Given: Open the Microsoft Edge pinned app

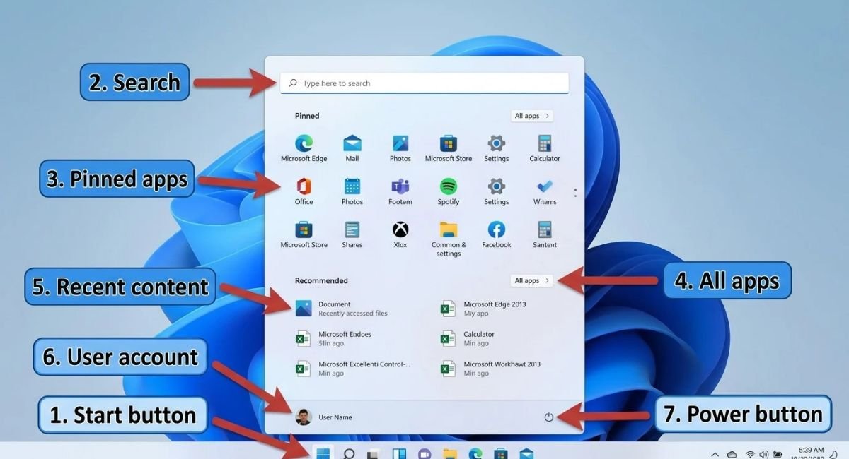Looking at the screenshot, I should 304,149.
